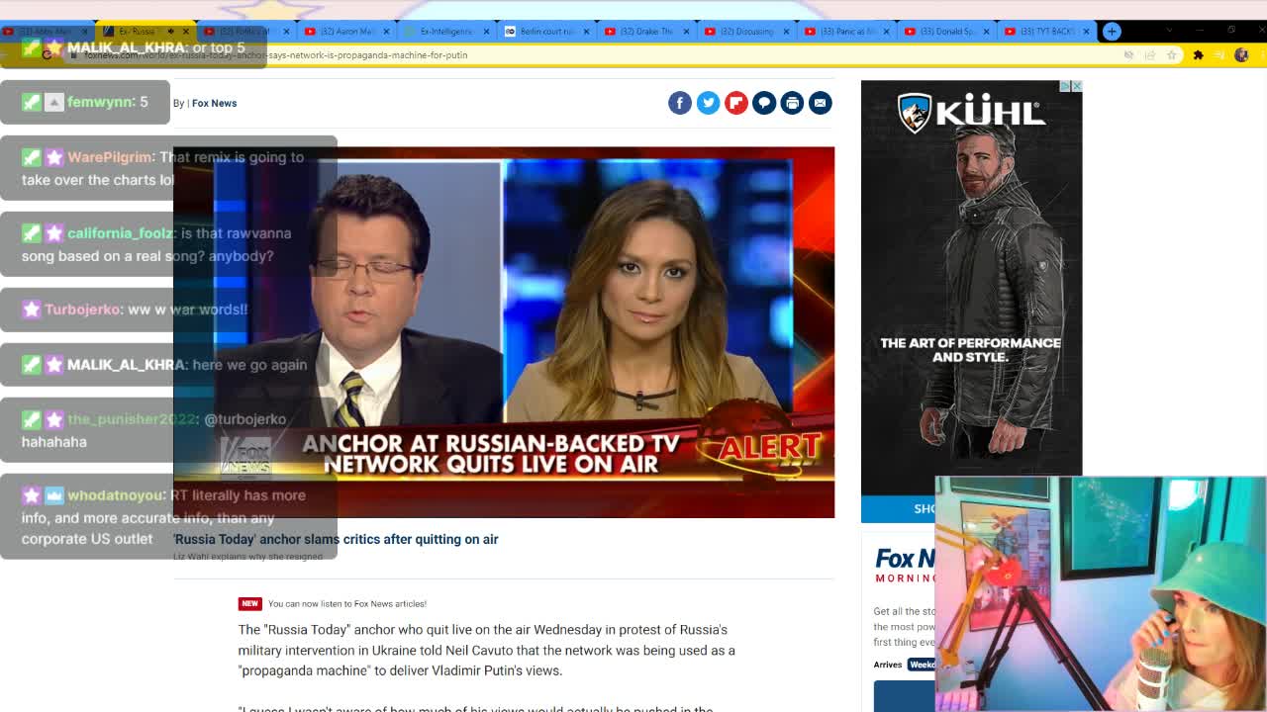Share the article on Flipboard
The image size is (1267, 712).
pos(735,103)
